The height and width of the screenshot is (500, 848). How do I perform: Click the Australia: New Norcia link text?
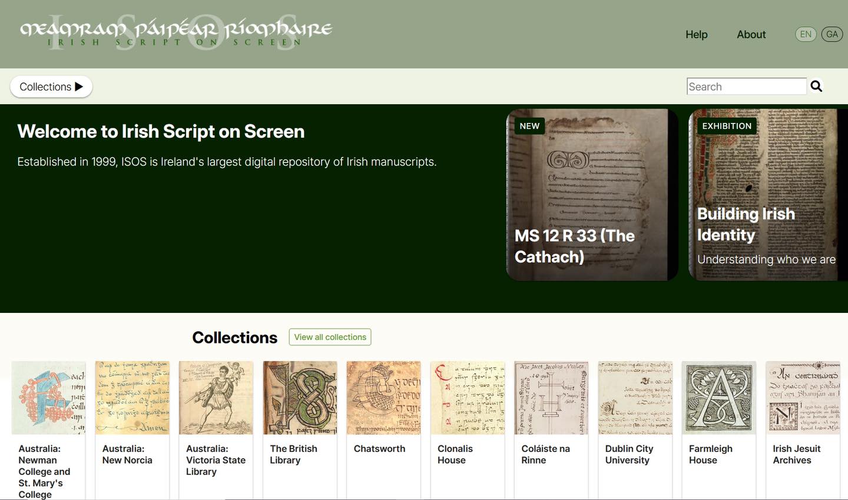[127, 454]
